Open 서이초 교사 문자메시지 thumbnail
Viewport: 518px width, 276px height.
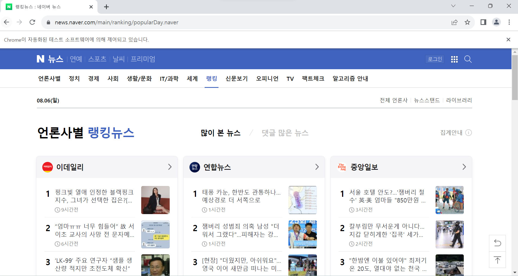pyautogui.click(x=155, y=234)
